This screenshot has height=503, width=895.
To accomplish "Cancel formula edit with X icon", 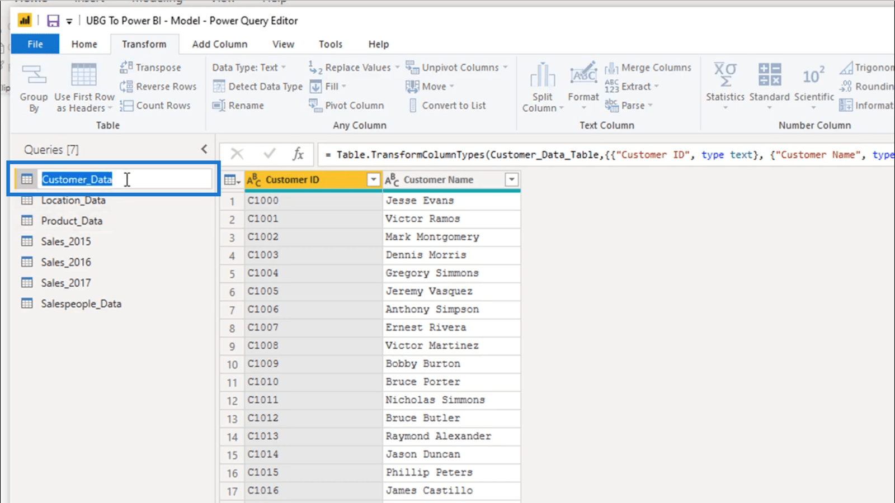I will 237,154.
